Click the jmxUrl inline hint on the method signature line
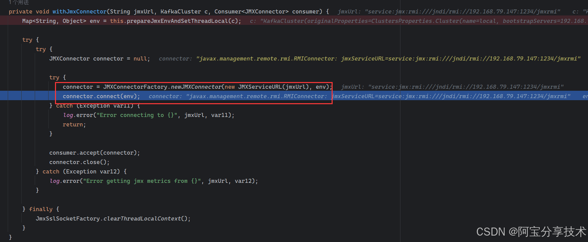This screenshot has width=588, height=242. (449, 11)
